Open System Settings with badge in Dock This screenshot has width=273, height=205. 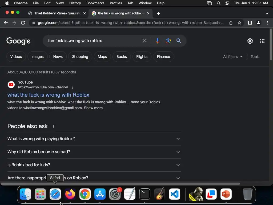[x=115, y=194]
